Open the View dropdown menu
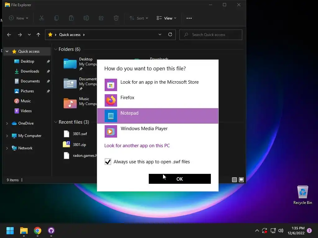The height and width of the screenshot is (238, 318). (x=166, y=18)
